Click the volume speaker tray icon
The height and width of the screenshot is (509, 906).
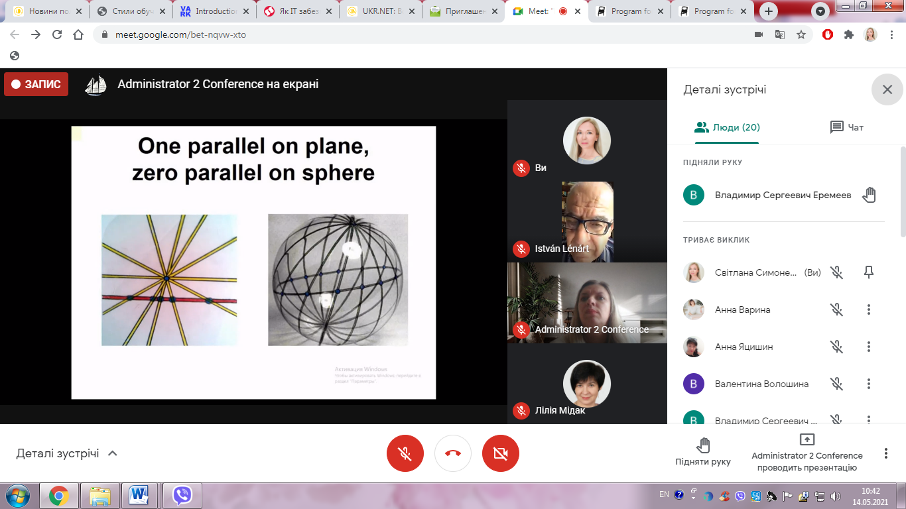[x=835, y=495]
